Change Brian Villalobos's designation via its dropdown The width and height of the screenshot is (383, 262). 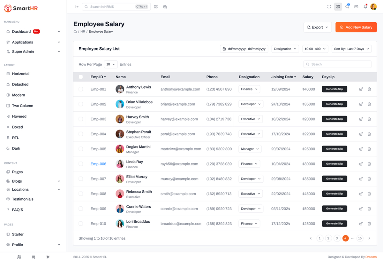click(x=251, y=104)
